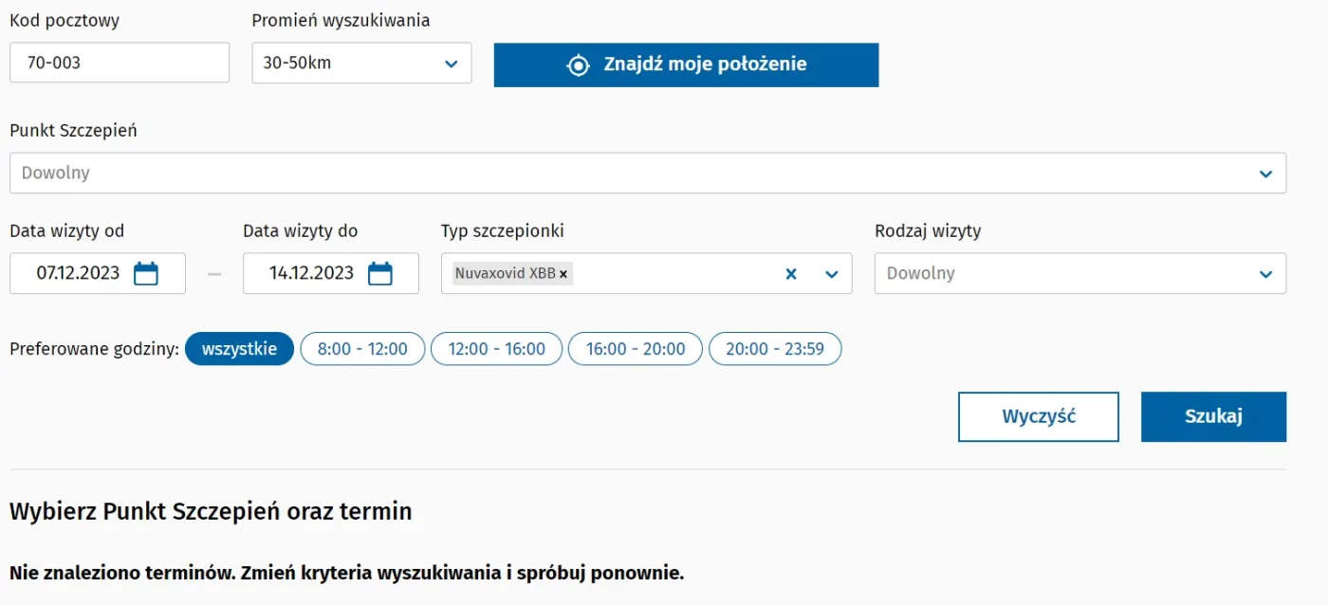Click the location target icon
The height and width of the screenshot is (605, 1328).
[578, 65]
